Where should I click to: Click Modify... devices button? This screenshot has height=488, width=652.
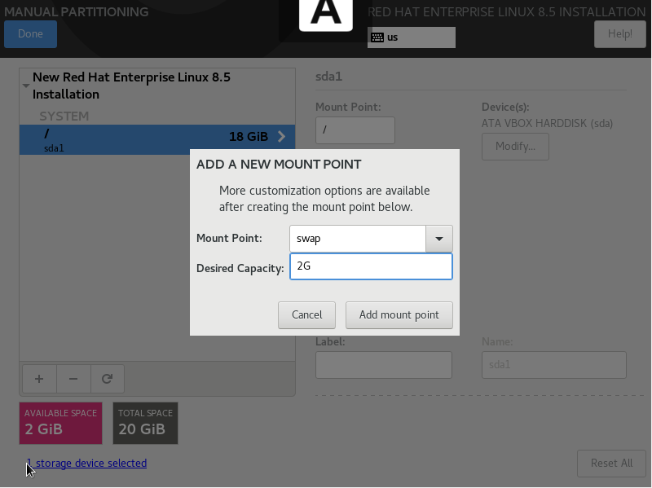pyautogui.click(x=515, y=147)
